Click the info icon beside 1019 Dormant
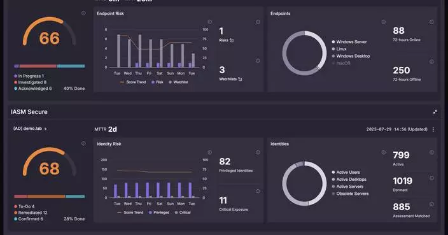 (x=431, y=178)
